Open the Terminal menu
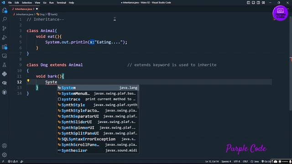The height and width of the screenshot is (164, 292). (x=61, y=3)
